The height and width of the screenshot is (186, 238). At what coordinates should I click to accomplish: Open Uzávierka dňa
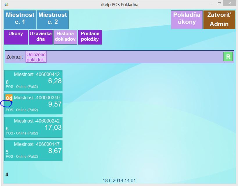40,37
